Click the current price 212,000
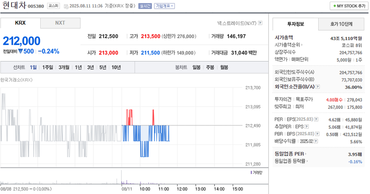 (22, 41)
